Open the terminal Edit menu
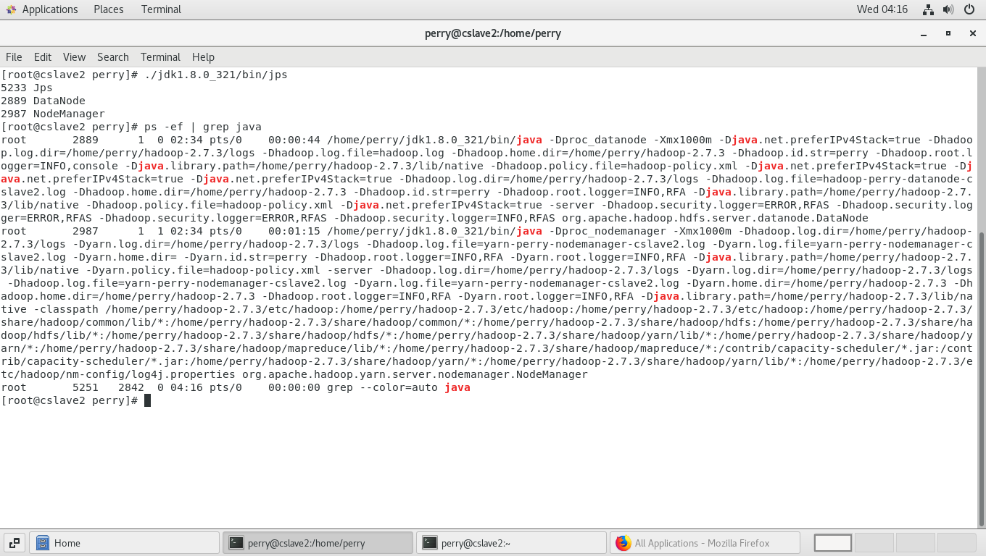The width and height of the screenshot is (986, 556). click(x=43, y=57)
